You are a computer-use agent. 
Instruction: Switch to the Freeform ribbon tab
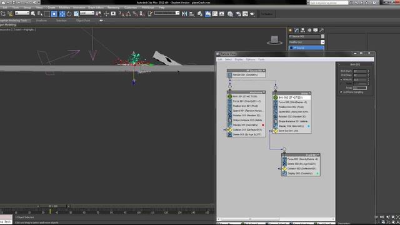pos(41,21)
